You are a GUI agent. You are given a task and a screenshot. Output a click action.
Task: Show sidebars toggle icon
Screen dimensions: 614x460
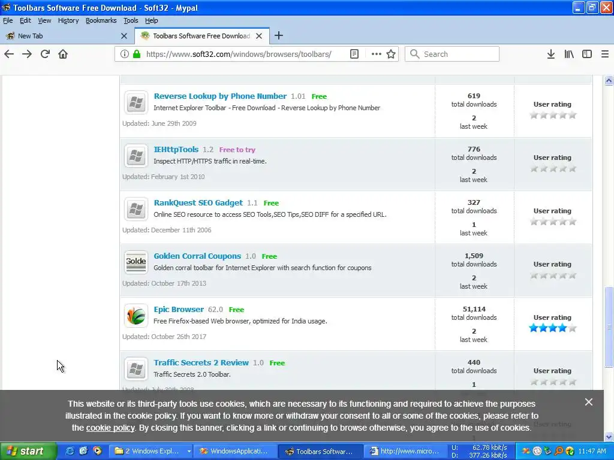point(586,54)
